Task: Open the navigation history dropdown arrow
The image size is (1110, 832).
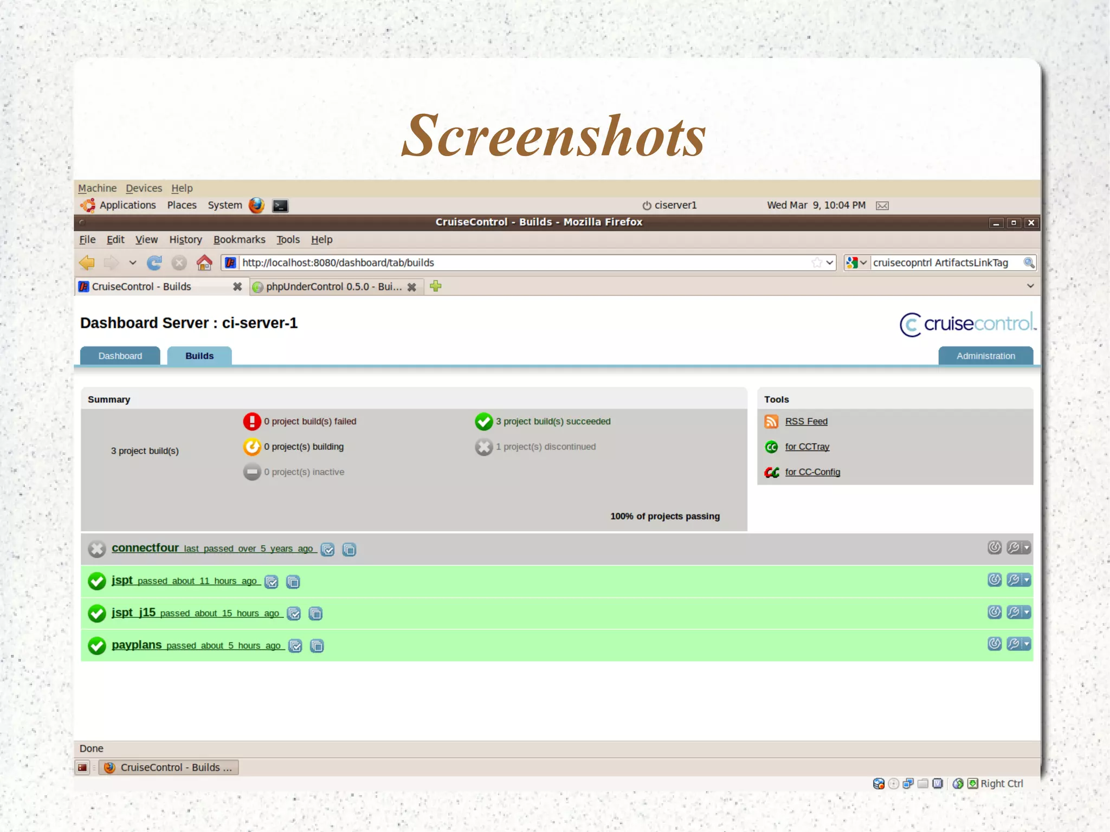Action: pyautogui.click(x=132, y=263)
